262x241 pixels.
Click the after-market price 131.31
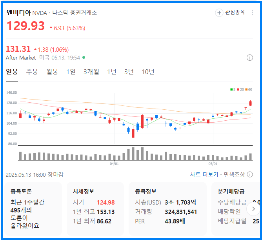18,49
